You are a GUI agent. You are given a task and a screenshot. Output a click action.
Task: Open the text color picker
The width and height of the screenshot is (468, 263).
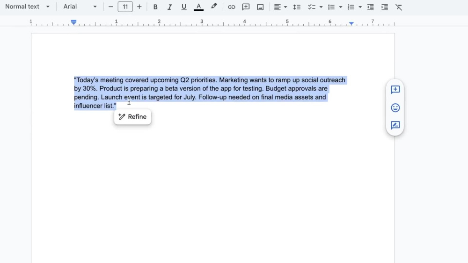pyautogui.click(x=198, y=7)
